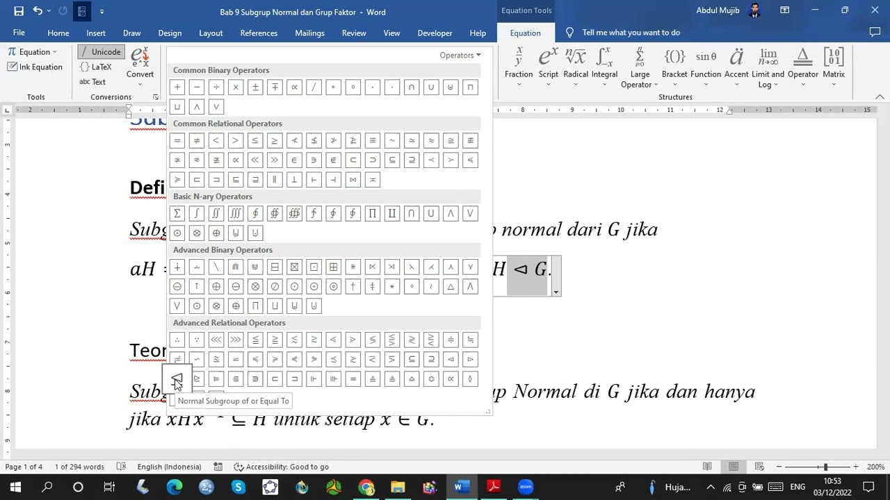This screenshot has width=890, height=500.
Task: Open the Insert tab
Action: (x=96, y=33)
